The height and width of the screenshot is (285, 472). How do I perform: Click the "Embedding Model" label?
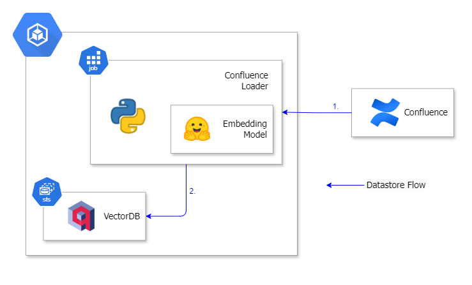tap(245, 129)
